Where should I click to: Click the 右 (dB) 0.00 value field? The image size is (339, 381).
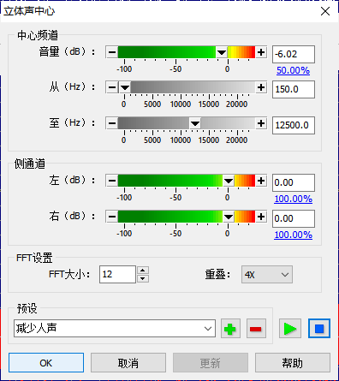coord(294,218)
